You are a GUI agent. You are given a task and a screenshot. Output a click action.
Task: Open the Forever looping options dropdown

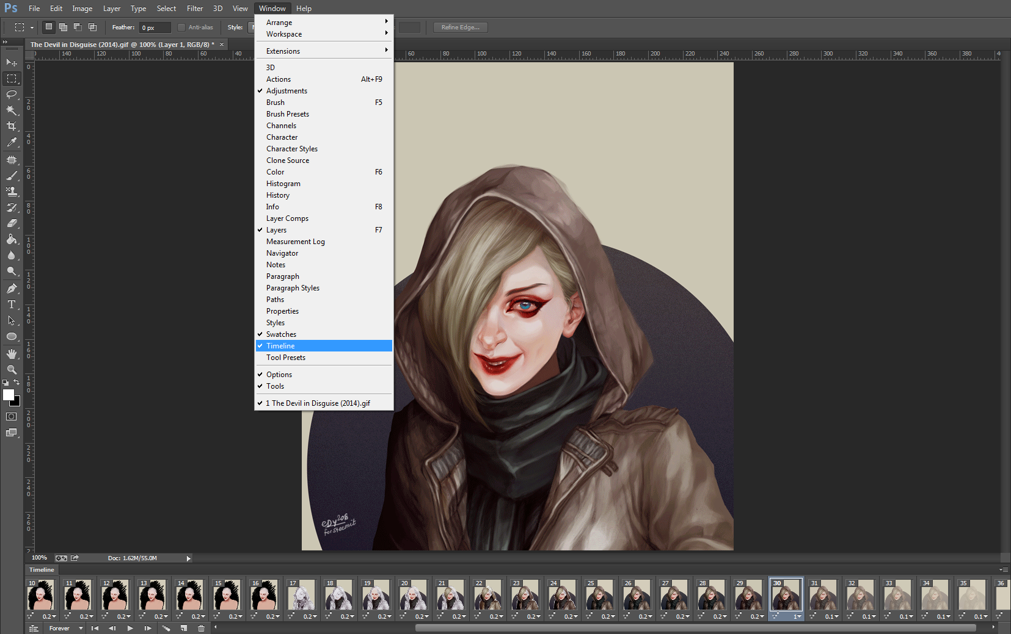[x=66, y=628]
